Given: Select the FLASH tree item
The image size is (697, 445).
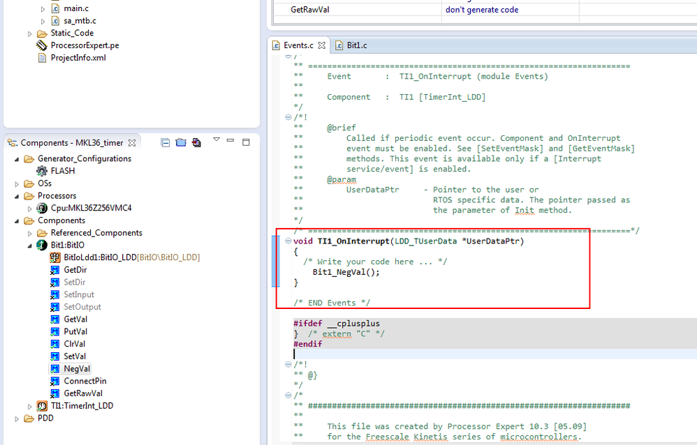Looking at the screenshot, I should (63, 171).
